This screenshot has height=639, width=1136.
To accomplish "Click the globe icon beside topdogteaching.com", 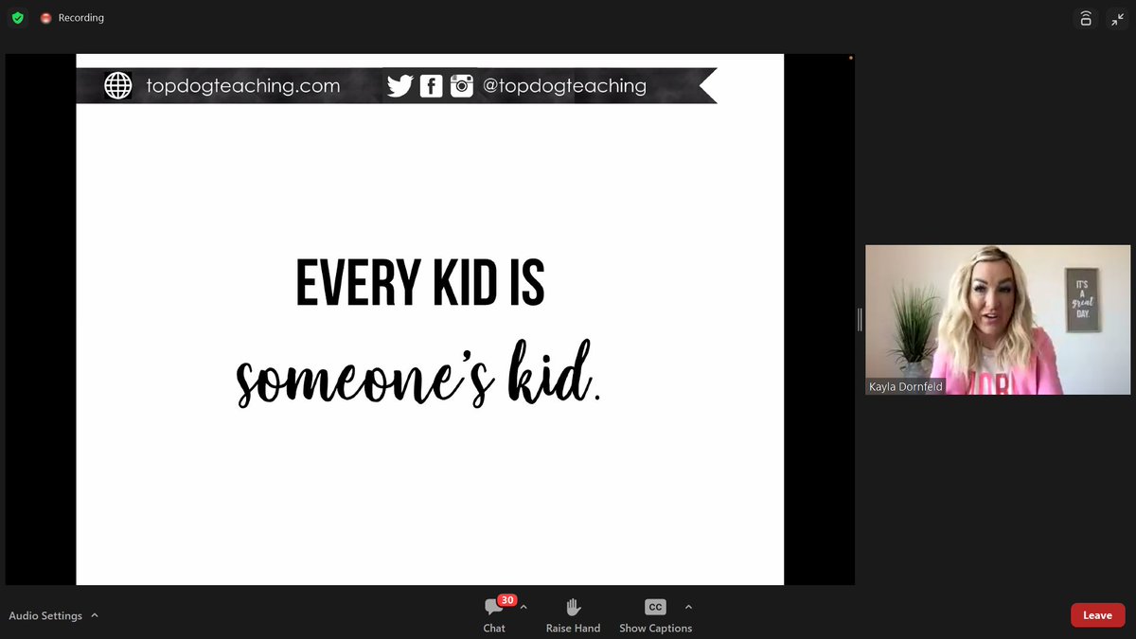I will point(116,85).
